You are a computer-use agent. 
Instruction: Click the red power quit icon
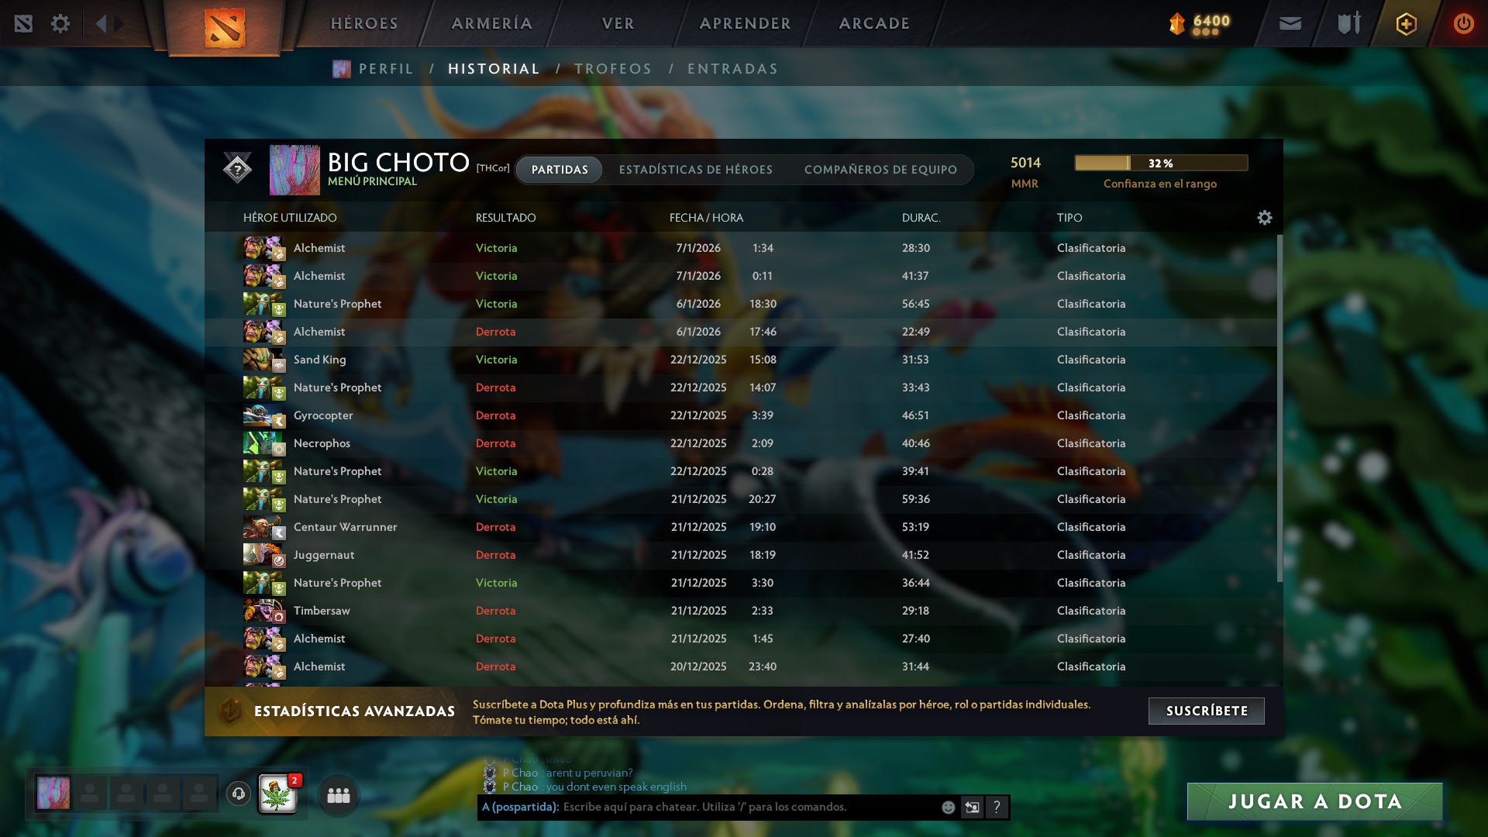pos(1463,23)
